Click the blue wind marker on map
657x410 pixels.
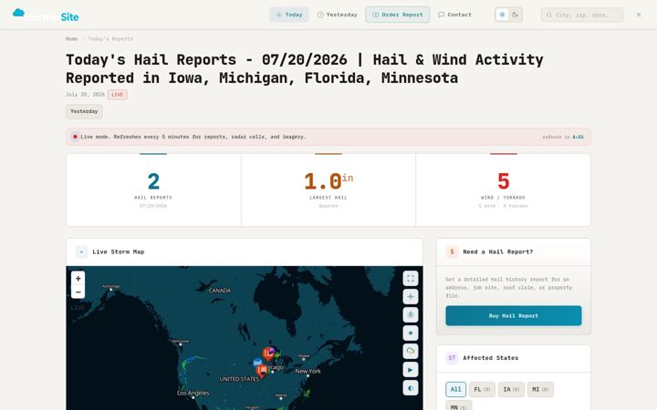pos(257,363)
